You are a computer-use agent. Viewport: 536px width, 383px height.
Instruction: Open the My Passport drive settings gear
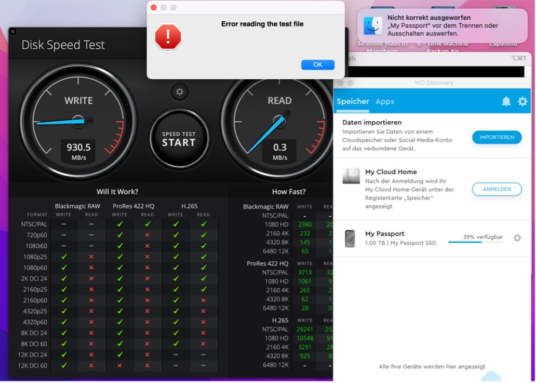pos(517,238)
